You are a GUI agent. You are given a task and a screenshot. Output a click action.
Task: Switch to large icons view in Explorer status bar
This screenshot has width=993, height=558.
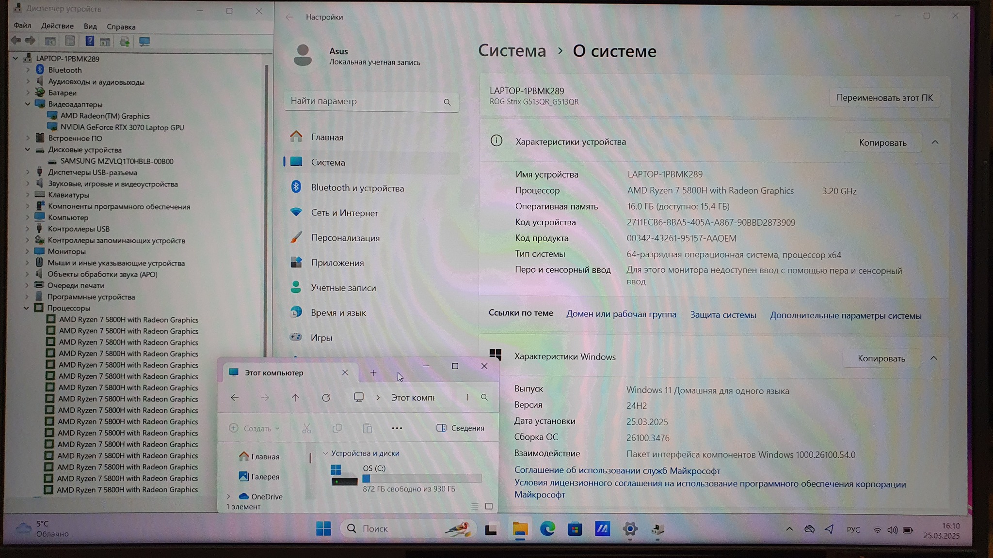[x=489, y=507]
